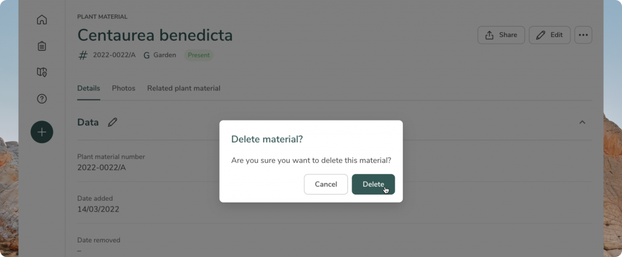Click the Edit button in header
The width and height of the screenshot is (622, 257).
tap(549, 35)
